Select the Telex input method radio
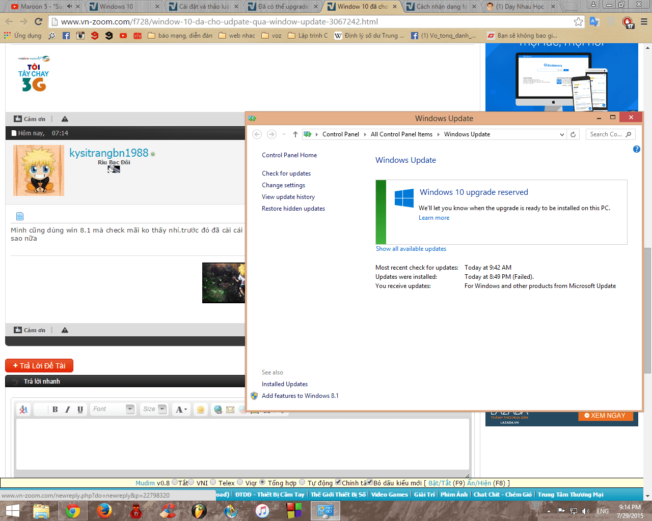Image resolution: width=652 pixels, height=521 pixels. pyautogui.click(x=213, y=482)
